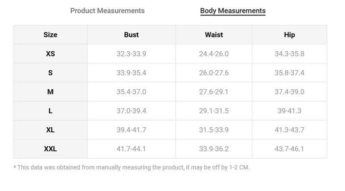This screenshot has width=345, height=191.
Task: Click the M hip value 37.4-39.0
Action: click(289, 92)
